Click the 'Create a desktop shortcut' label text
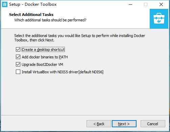170x132 pixels. tap(43, 50)
